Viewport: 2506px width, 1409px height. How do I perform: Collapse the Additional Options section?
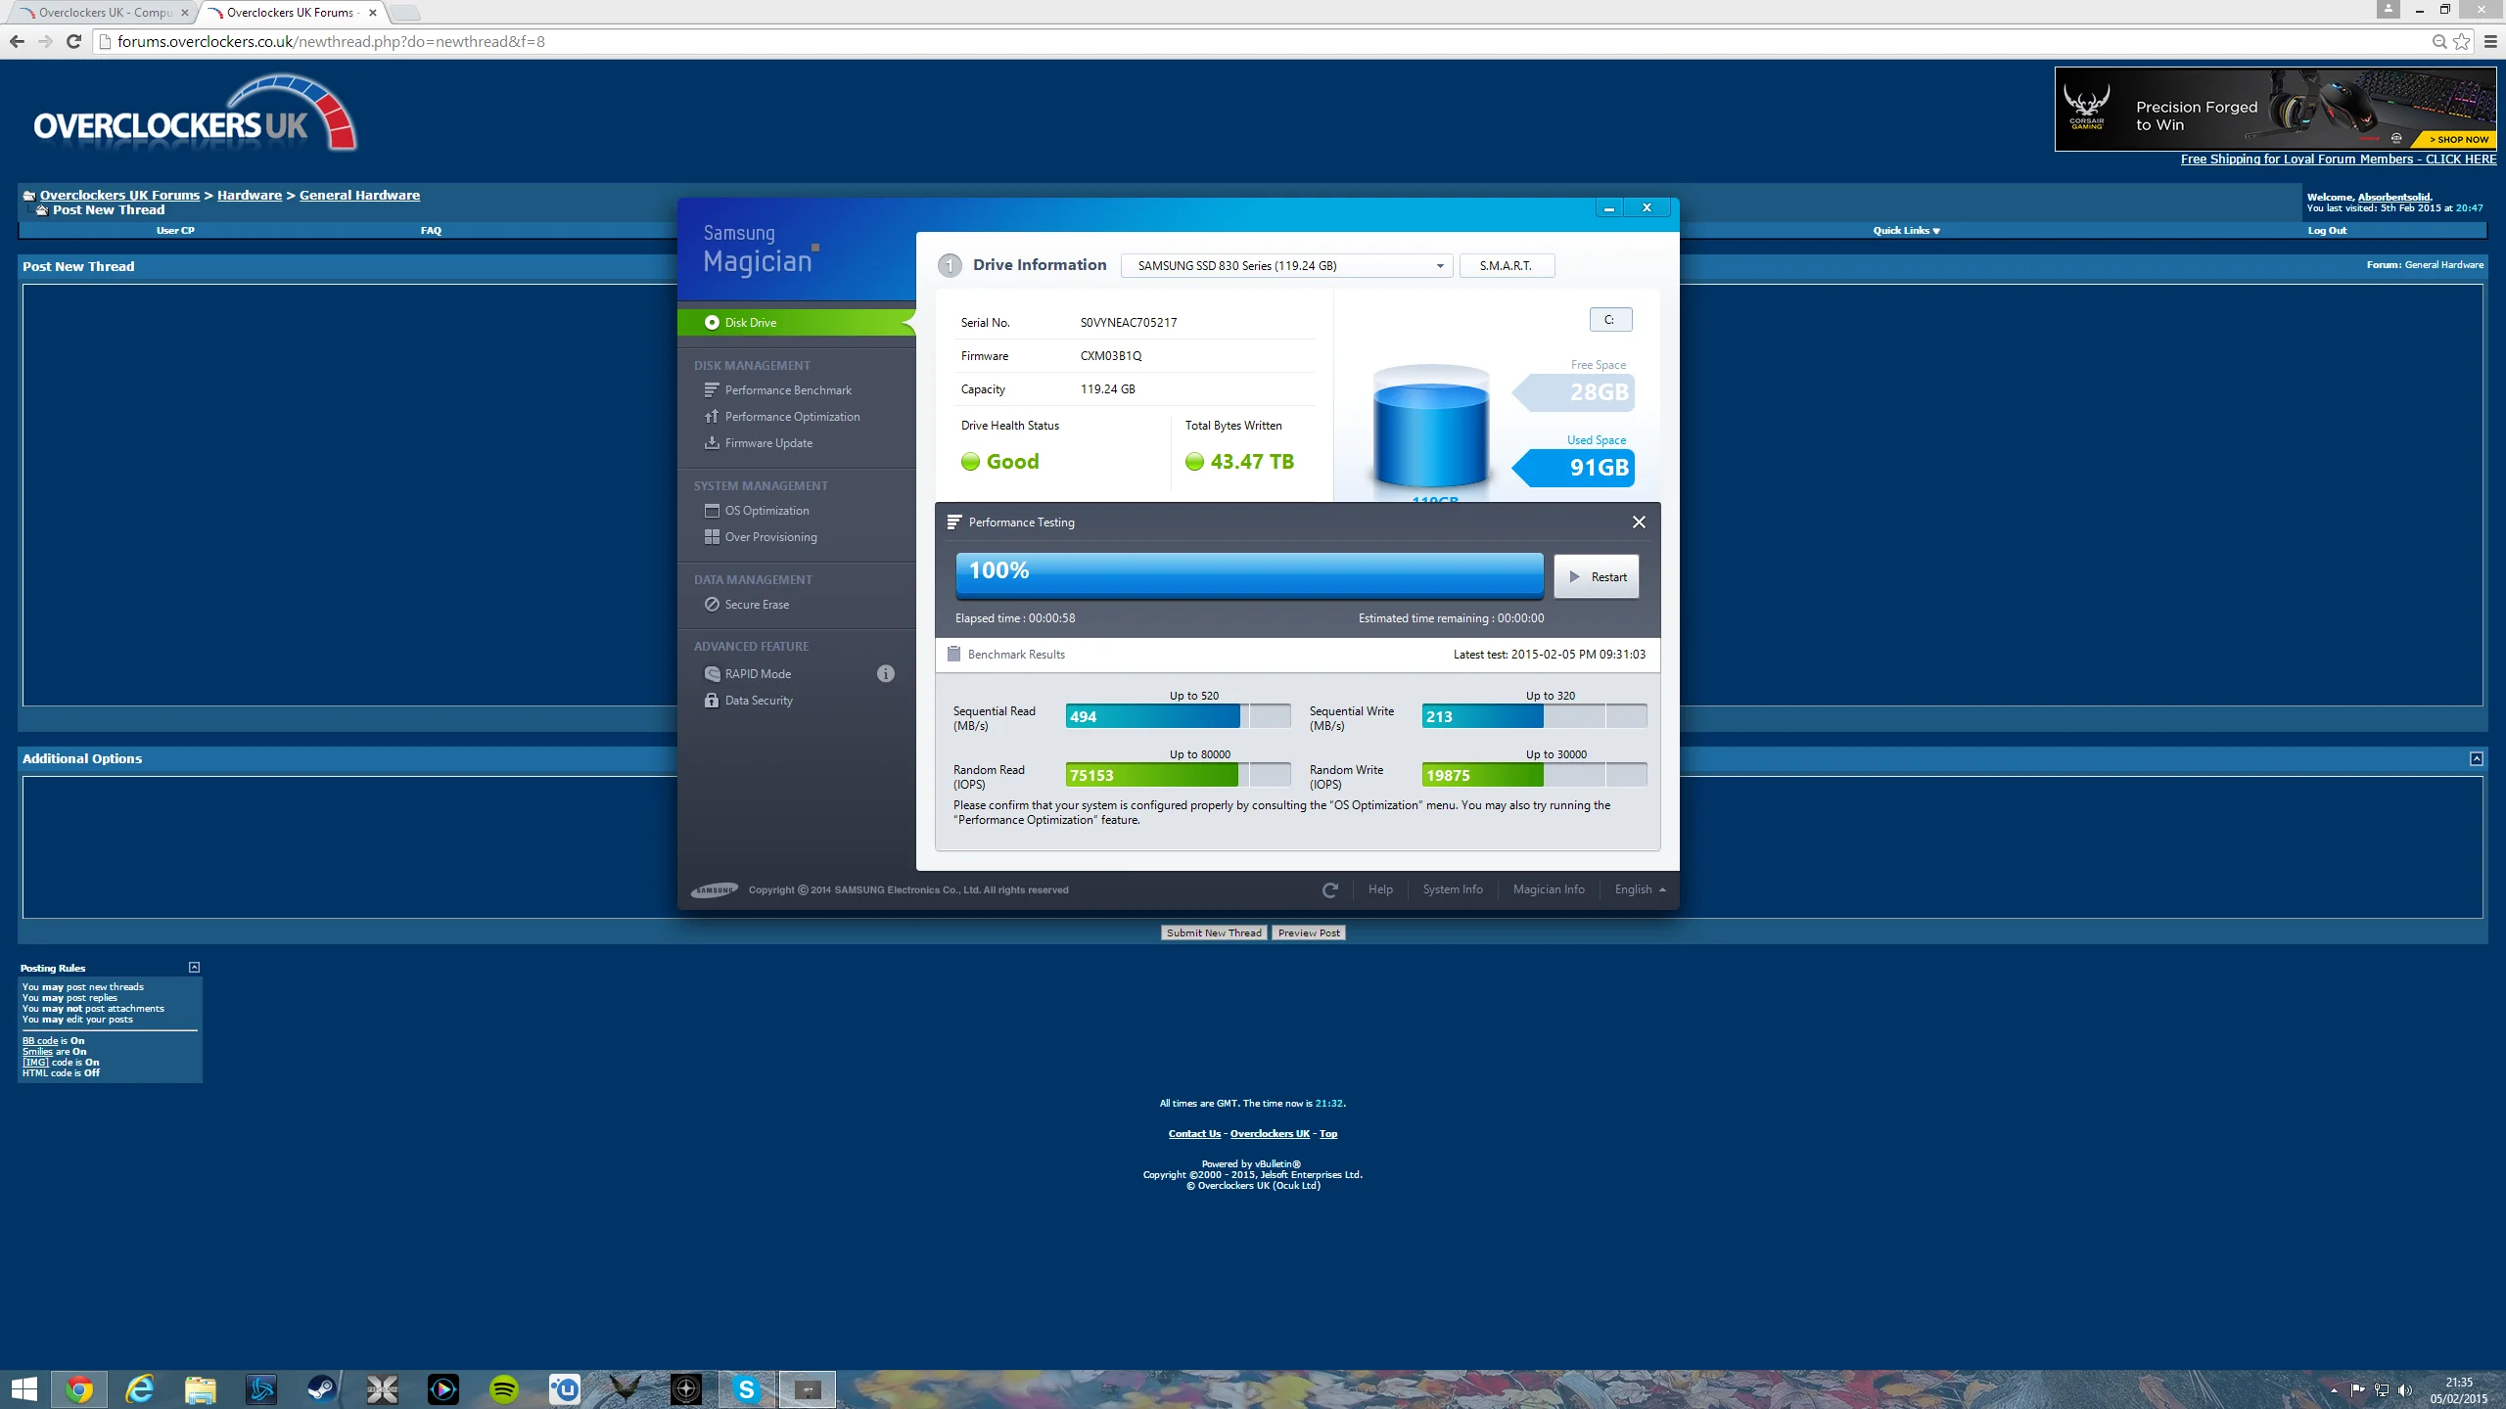tap(2476, 758)
